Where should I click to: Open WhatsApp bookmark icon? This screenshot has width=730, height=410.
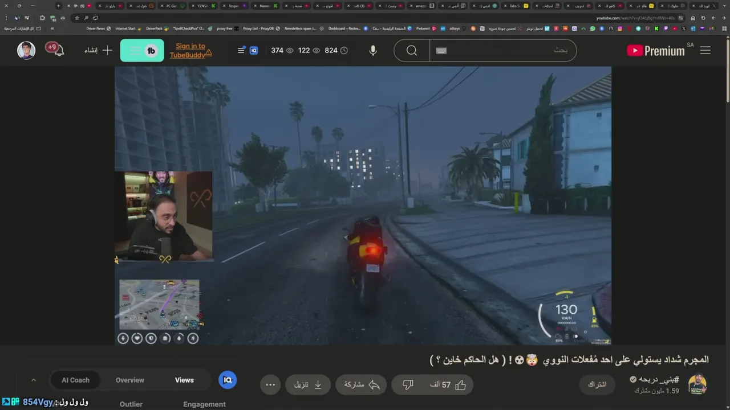(x=592, y=28)
